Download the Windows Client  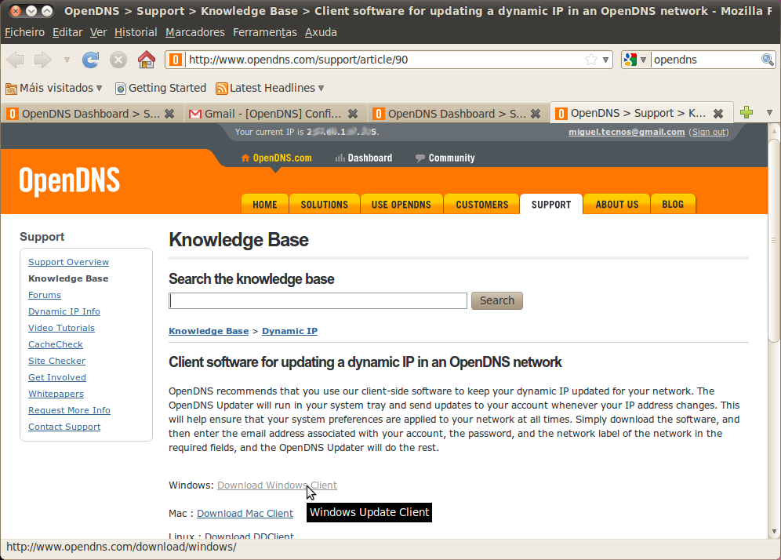[277, 485]
